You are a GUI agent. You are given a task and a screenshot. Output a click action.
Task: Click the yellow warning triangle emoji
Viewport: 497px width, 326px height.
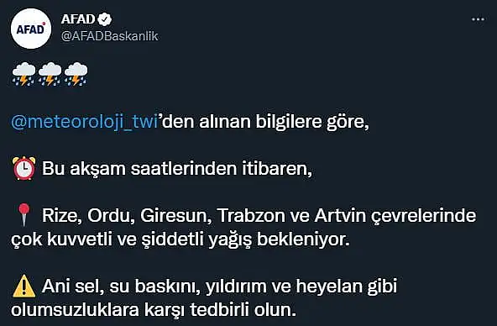click(24, 286)
